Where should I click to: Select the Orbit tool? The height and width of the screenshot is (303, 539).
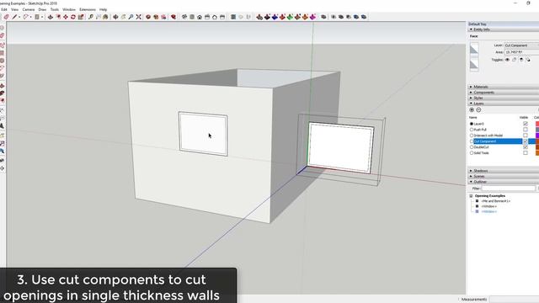[x=115, y=17]
